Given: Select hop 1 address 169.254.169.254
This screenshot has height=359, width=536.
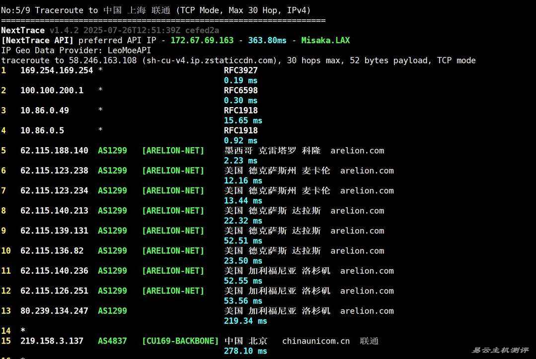Looking at the screenshot, I should [57, 70].
